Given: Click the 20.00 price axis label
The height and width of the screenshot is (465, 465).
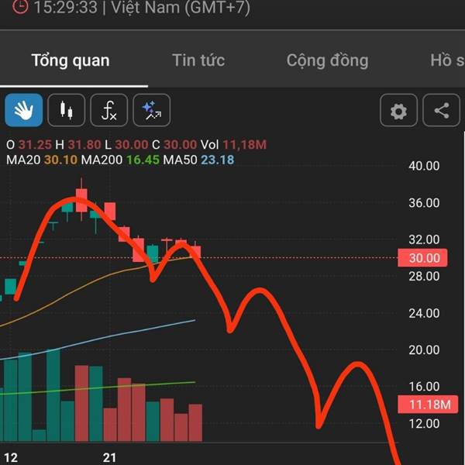Looking at the screenshot, I should [x=424, y=350].
